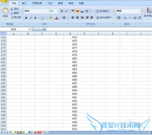Expand the underline style arrow
Image resolution: width=152 pixels, height=135 pixels.
[x=38, y=18]
